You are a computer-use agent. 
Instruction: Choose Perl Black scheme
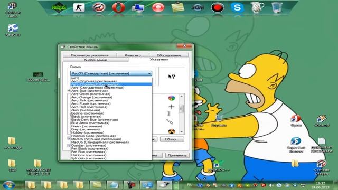(x=111, y=149)
